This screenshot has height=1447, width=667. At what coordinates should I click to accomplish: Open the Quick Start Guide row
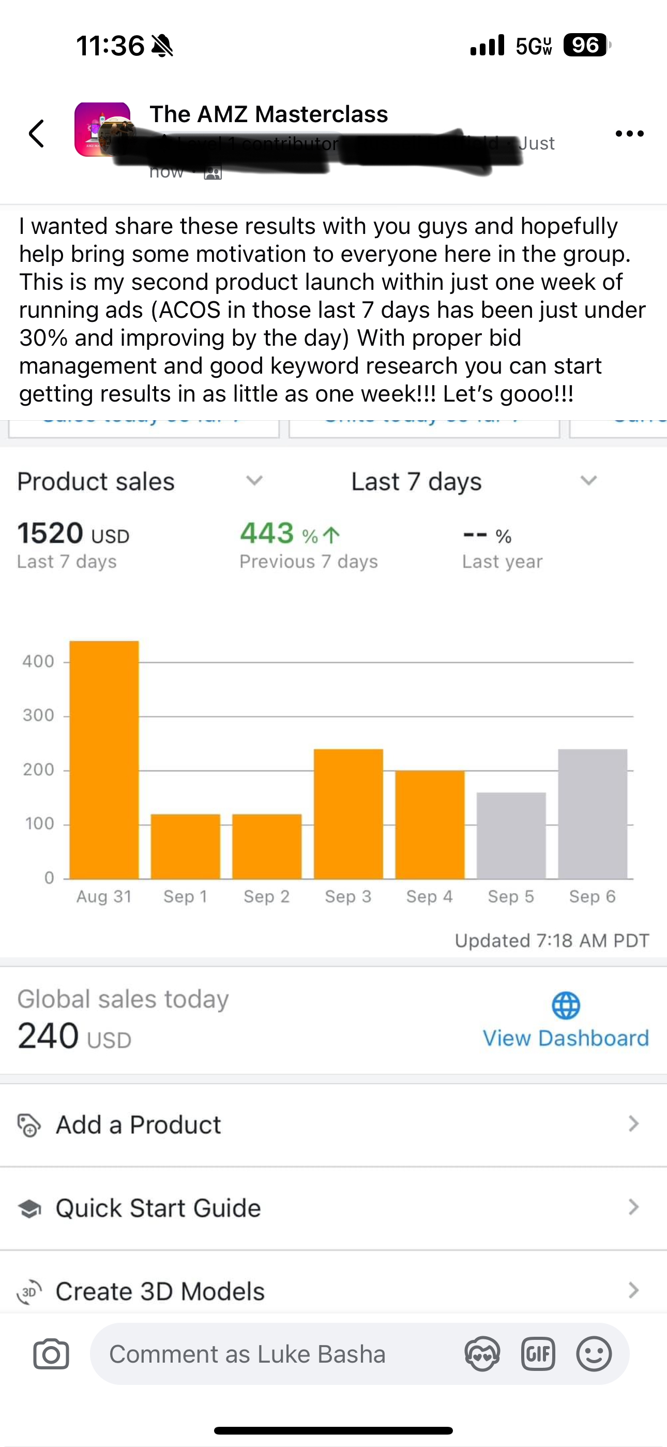(333, 1208)
